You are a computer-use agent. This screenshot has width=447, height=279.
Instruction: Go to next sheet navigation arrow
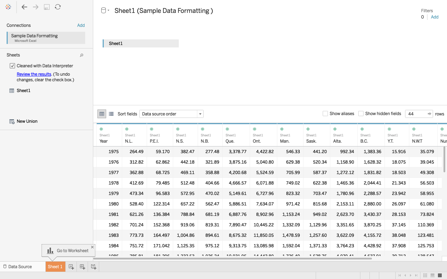coord(411,276)
